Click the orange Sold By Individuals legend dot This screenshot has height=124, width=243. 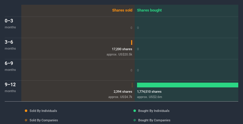pos(26,111)
